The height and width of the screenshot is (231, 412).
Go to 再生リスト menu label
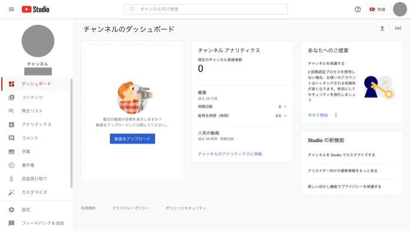32,111
